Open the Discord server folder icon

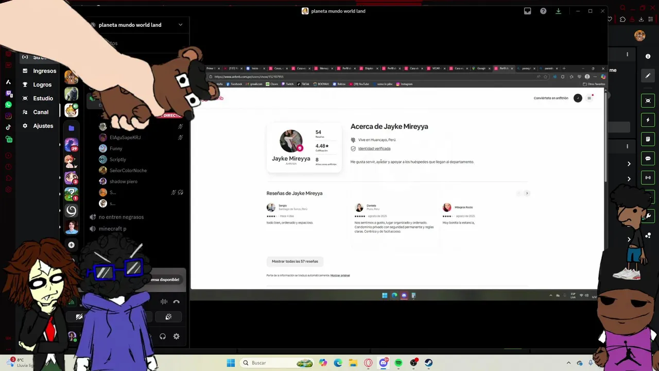pos(72,128)
